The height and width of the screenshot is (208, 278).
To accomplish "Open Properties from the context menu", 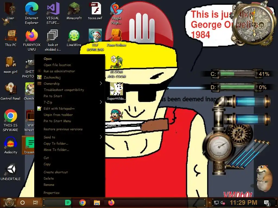I will pyautogui.click(x=70, y=193).
